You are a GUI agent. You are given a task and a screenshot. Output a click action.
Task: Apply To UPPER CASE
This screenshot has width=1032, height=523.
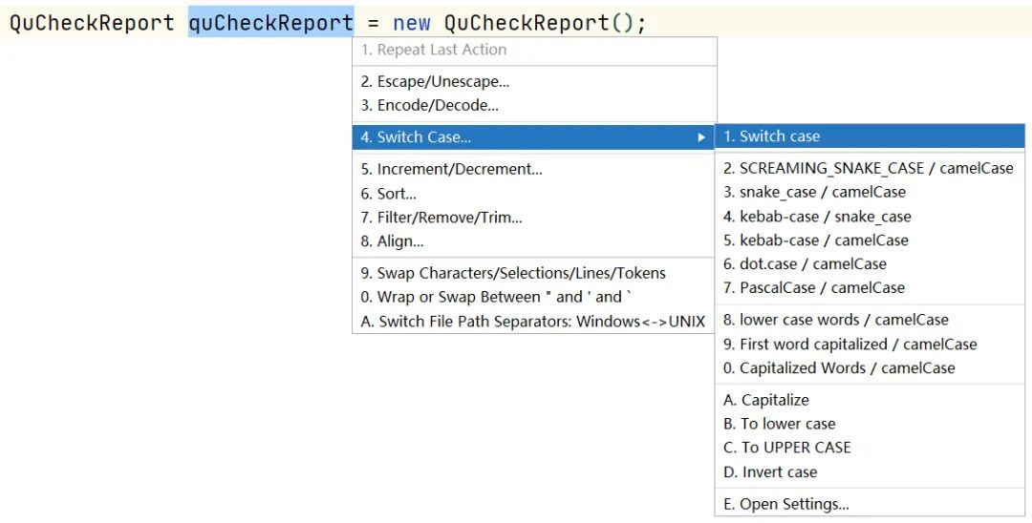coord(871,448)
